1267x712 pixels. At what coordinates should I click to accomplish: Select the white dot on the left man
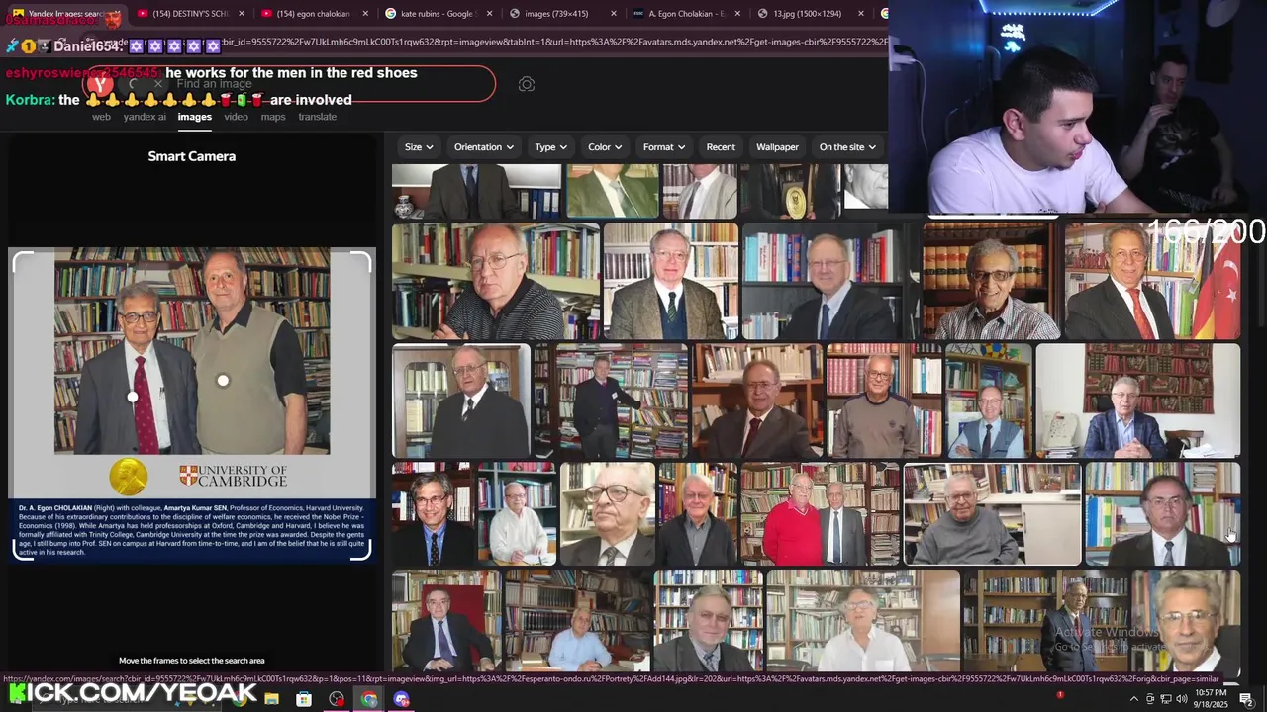click(x=133, y=397)
